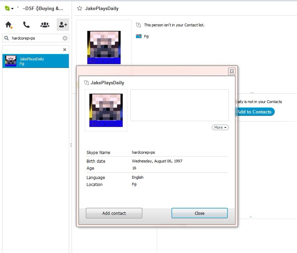Click the English language value
This screenshot has height=253, width=297.
tap(138, 177)
